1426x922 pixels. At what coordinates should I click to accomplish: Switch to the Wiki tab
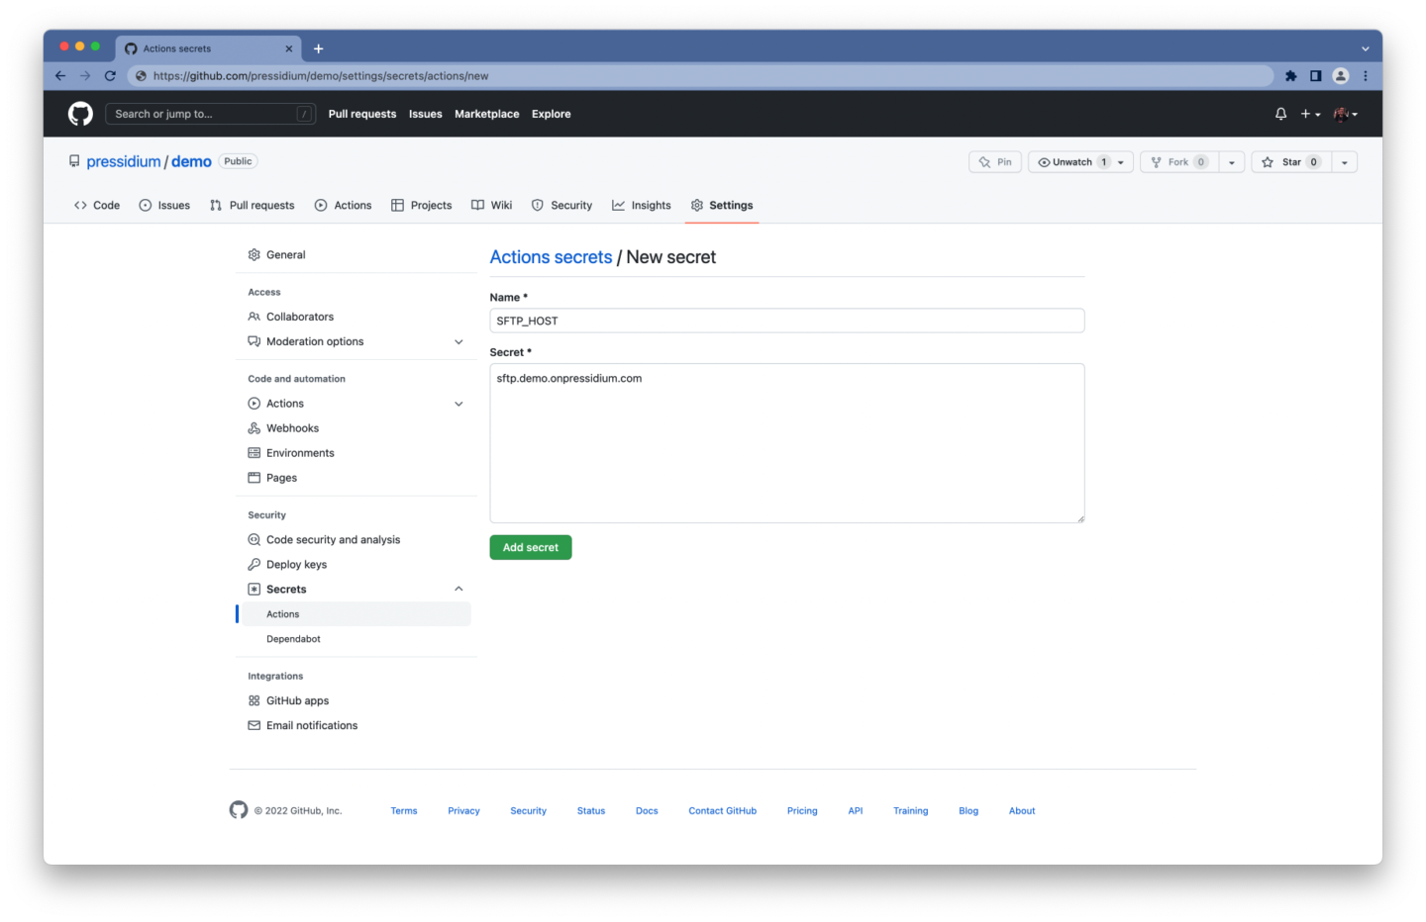(492, 205)
